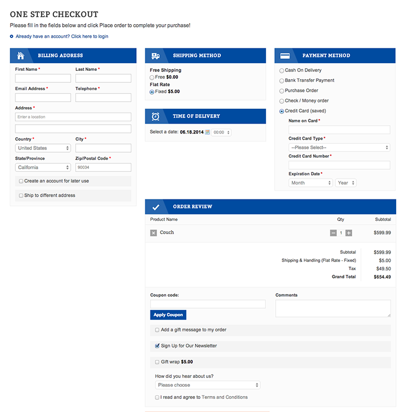
Task: Click the credit card icon in Payment Method header
Action: coord(285,55)
